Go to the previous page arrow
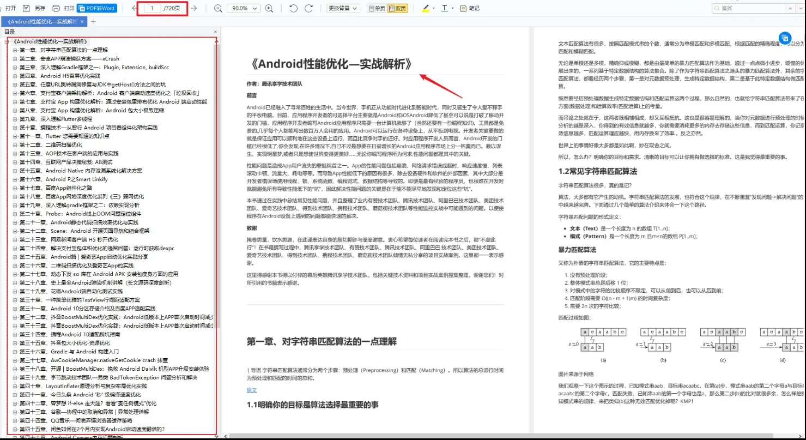Screen dimensions: 806x440 (135, 8)
